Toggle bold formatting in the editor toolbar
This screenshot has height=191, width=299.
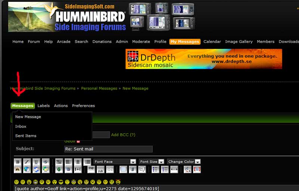[18, 162]
